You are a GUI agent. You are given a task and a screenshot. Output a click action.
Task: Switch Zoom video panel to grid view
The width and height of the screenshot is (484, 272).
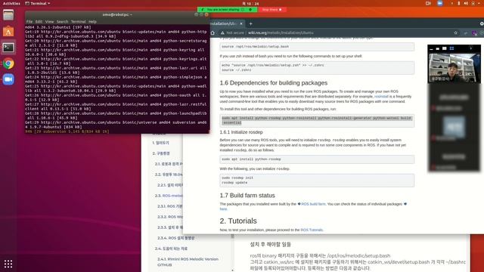(451, 48)
